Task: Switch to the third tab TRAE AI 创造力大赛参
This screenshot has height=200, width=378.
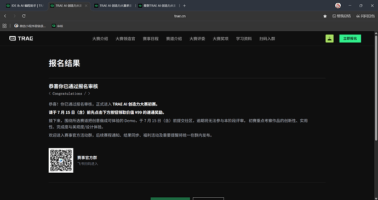Action: point(113,5)
